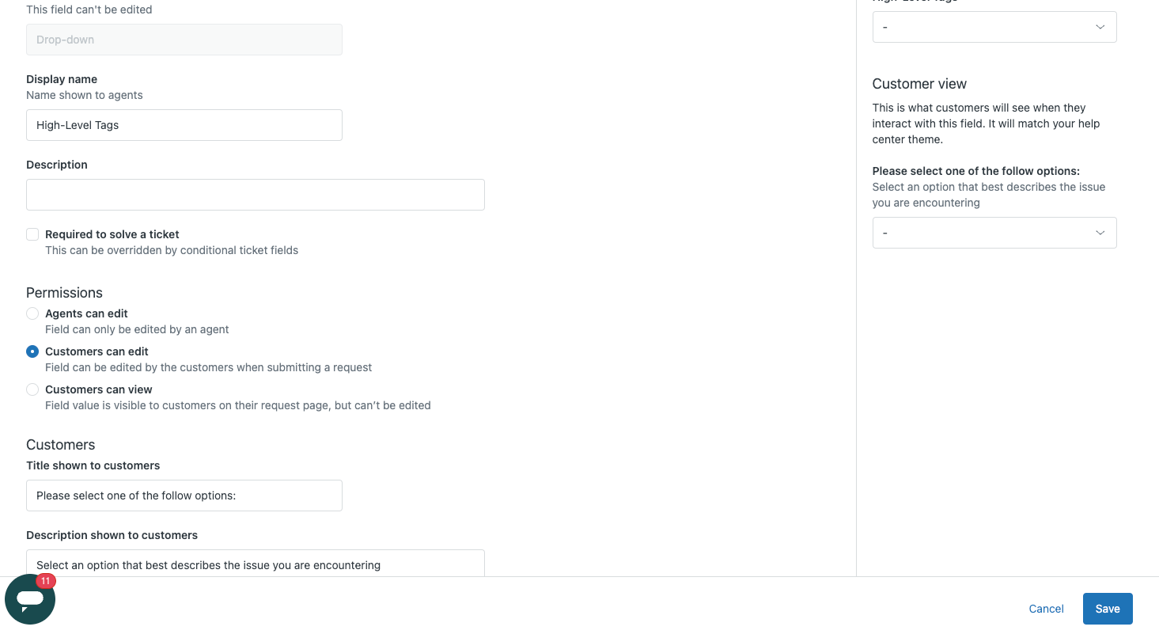Click the Display name input field

coord(184,125)
